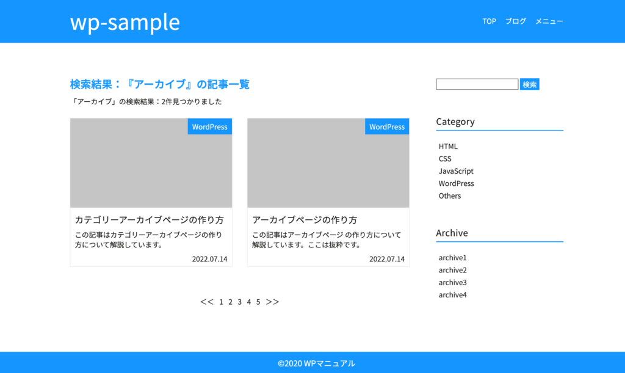
Task: Click the Category sidebar heading
Action: pos(455,122)
